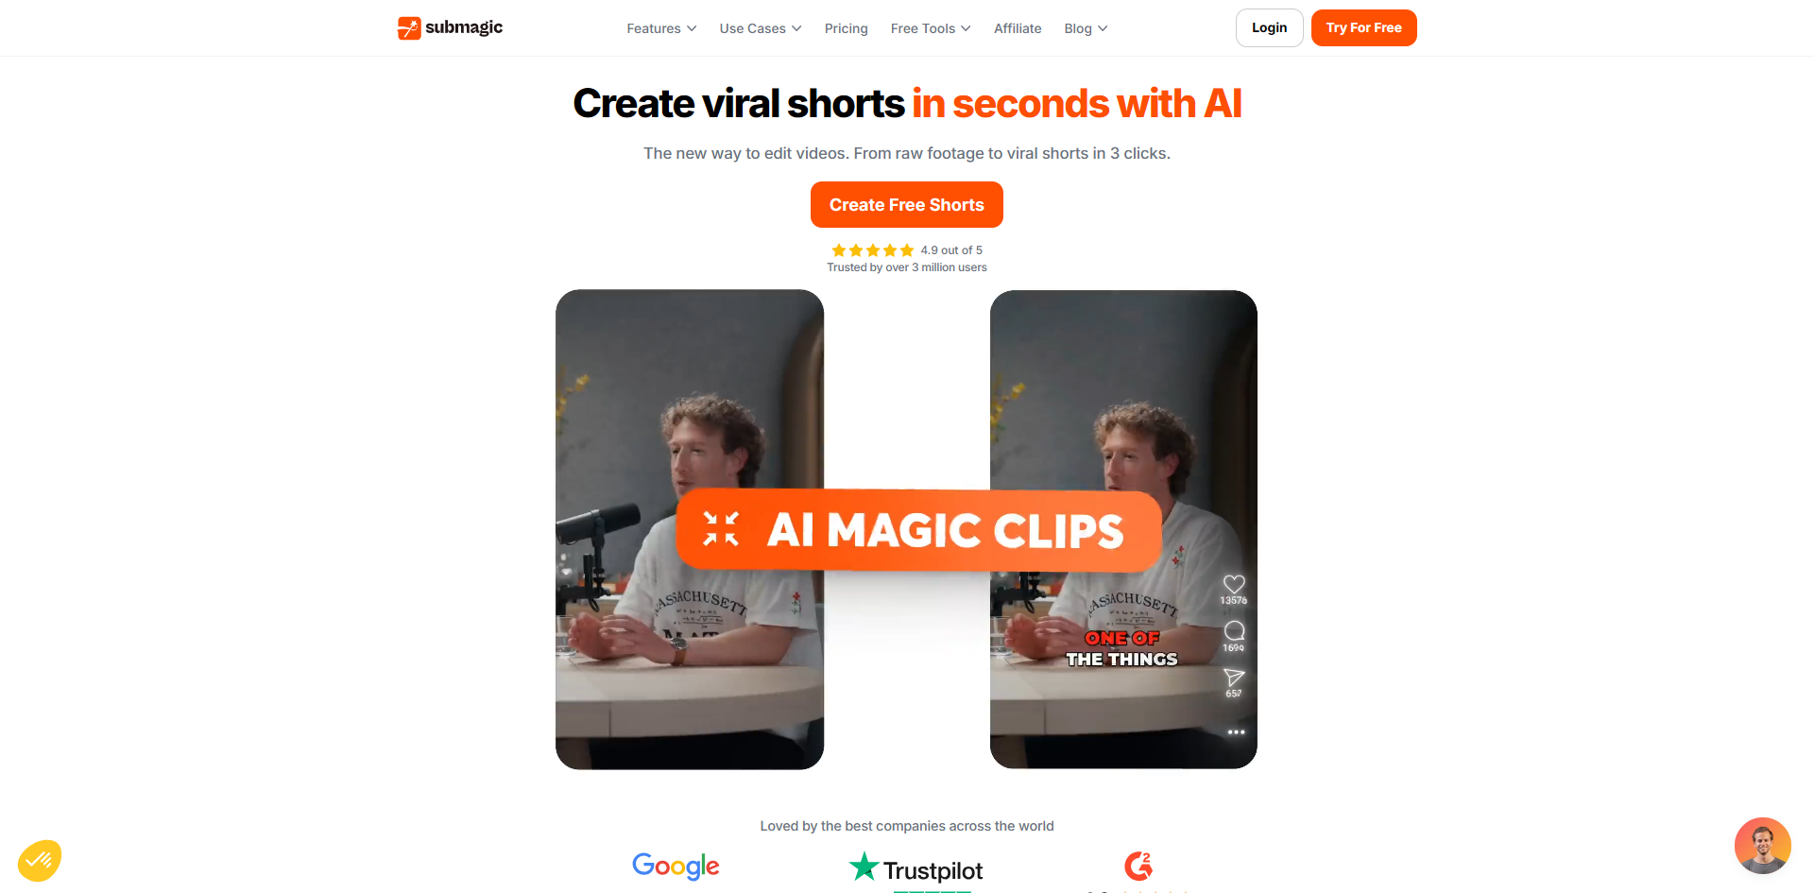The width and height of the screenshot is (1814, 893).
Task: Go to the Pricing page
Action: tap(846, 28)
